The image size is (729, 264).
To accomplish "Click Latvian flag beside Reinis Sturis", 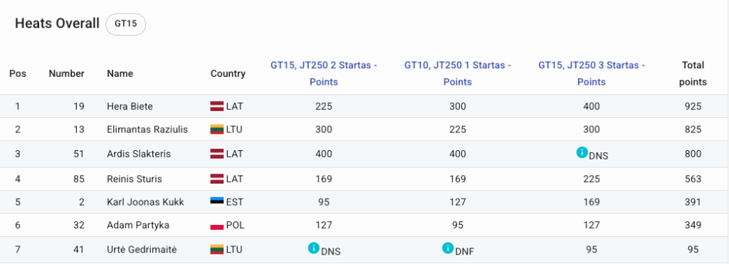I will (x=217, y=179).
